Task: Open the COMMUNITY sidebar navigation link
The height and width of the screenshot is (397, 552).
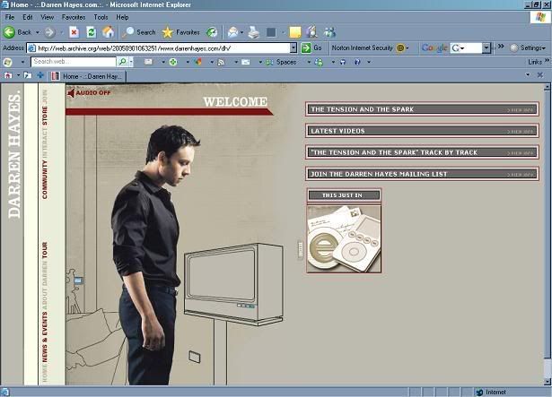Action: click(45, 179)
